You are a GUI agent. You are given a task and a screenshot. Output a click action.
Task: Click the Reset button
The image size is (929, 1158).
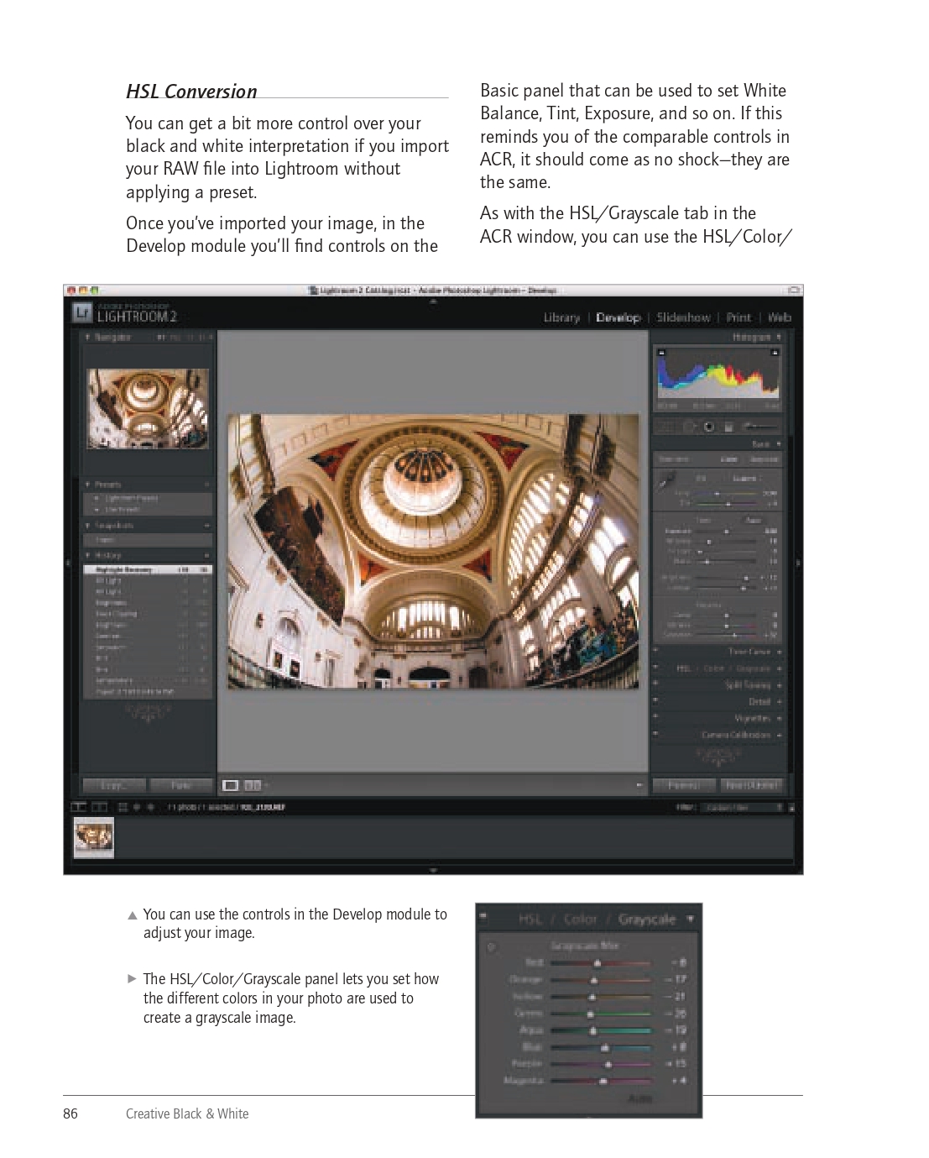[x=752, y=786]
